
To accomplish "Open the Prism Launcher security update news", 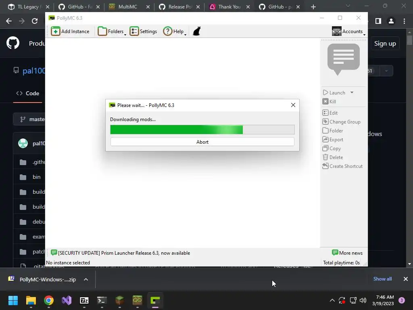I will [x=120, y=253].
